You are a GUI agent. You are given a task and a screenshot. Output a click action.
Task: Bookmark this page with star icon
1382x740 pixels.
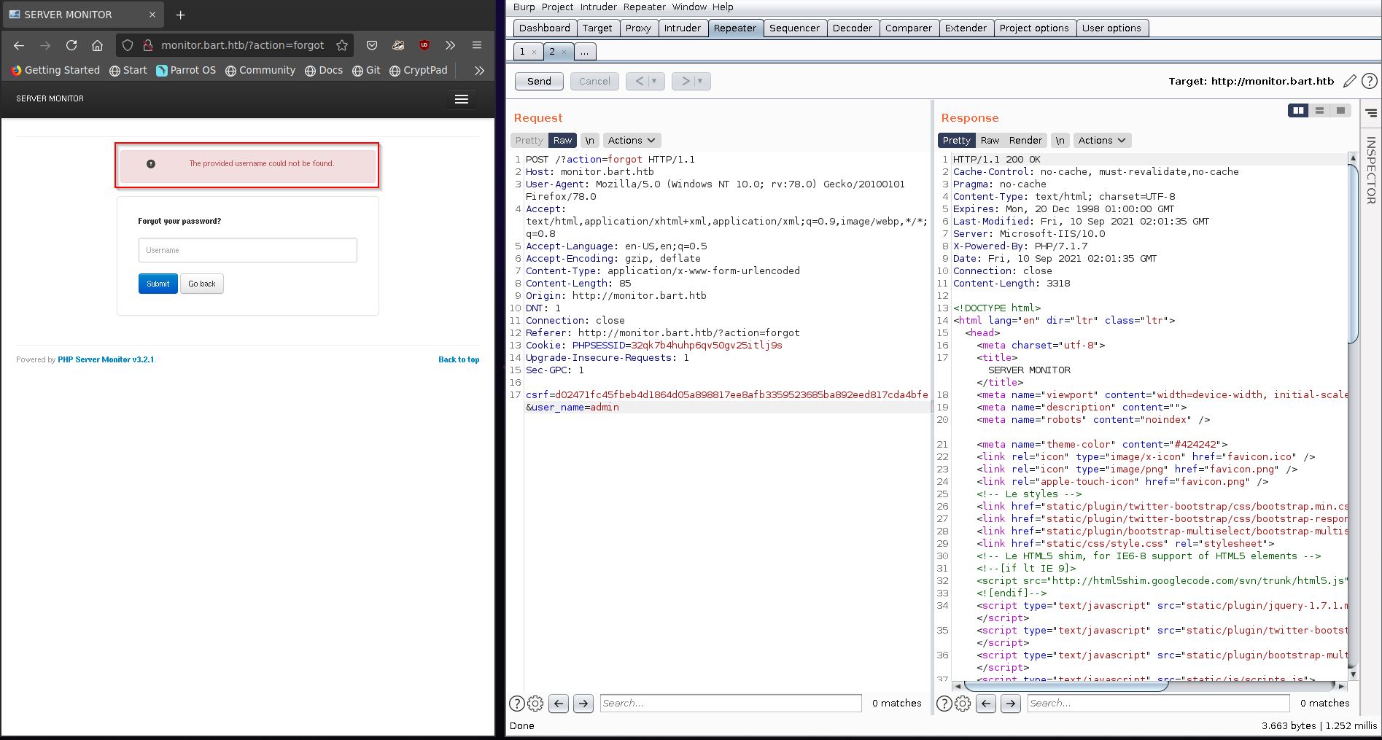click(x=342, y=45)
